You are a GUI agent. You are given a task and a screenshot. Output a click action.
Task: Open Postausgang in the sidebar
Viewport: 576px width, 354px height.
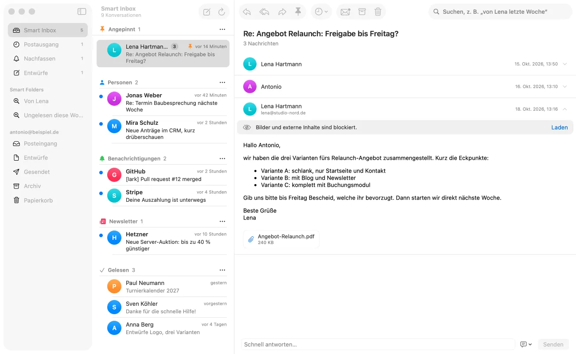(48, 44)
